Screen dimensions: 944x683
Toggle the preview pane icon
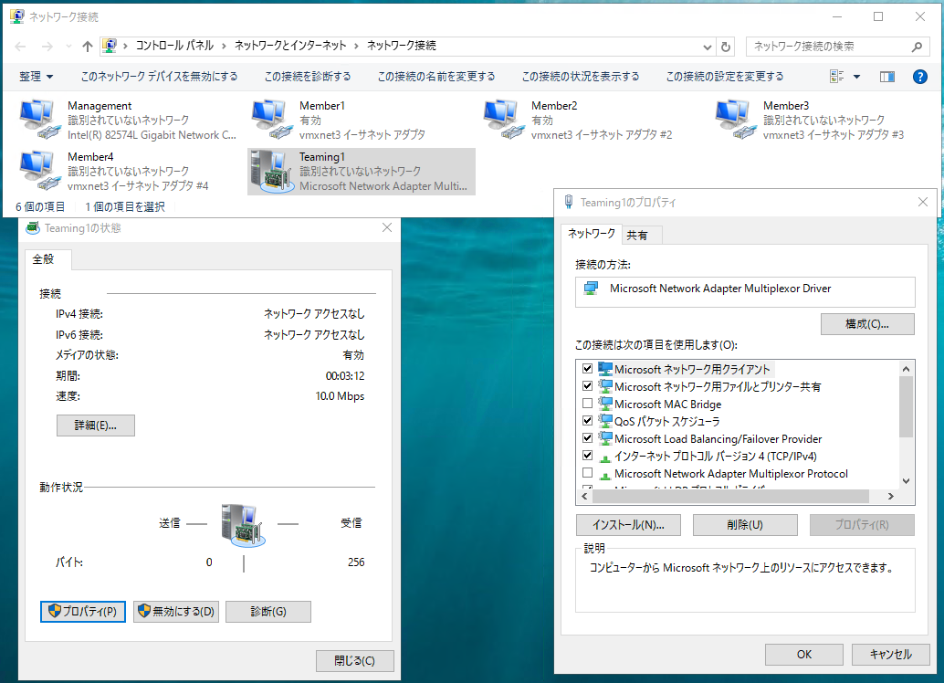click(886, 77)
